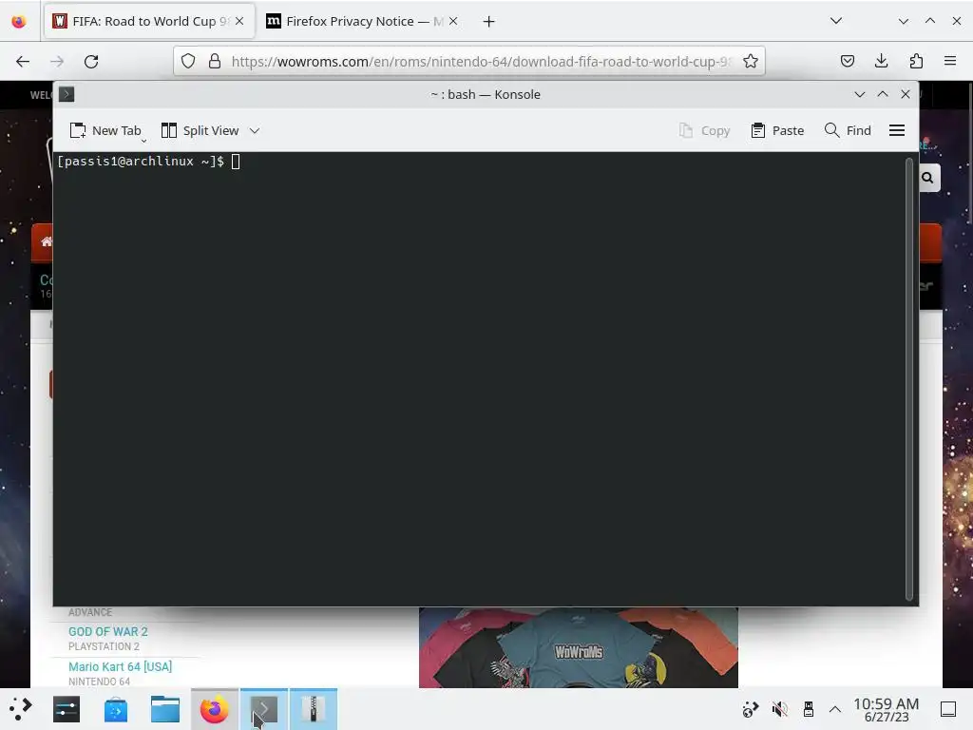973x730 pixels.
Task: Open Firefox extensions menu
Action: (916, 61)
